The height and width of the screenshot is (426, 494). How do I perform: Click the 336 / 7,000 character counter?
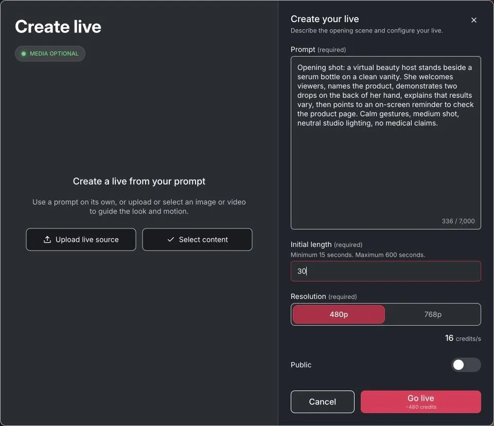(458, 221)
